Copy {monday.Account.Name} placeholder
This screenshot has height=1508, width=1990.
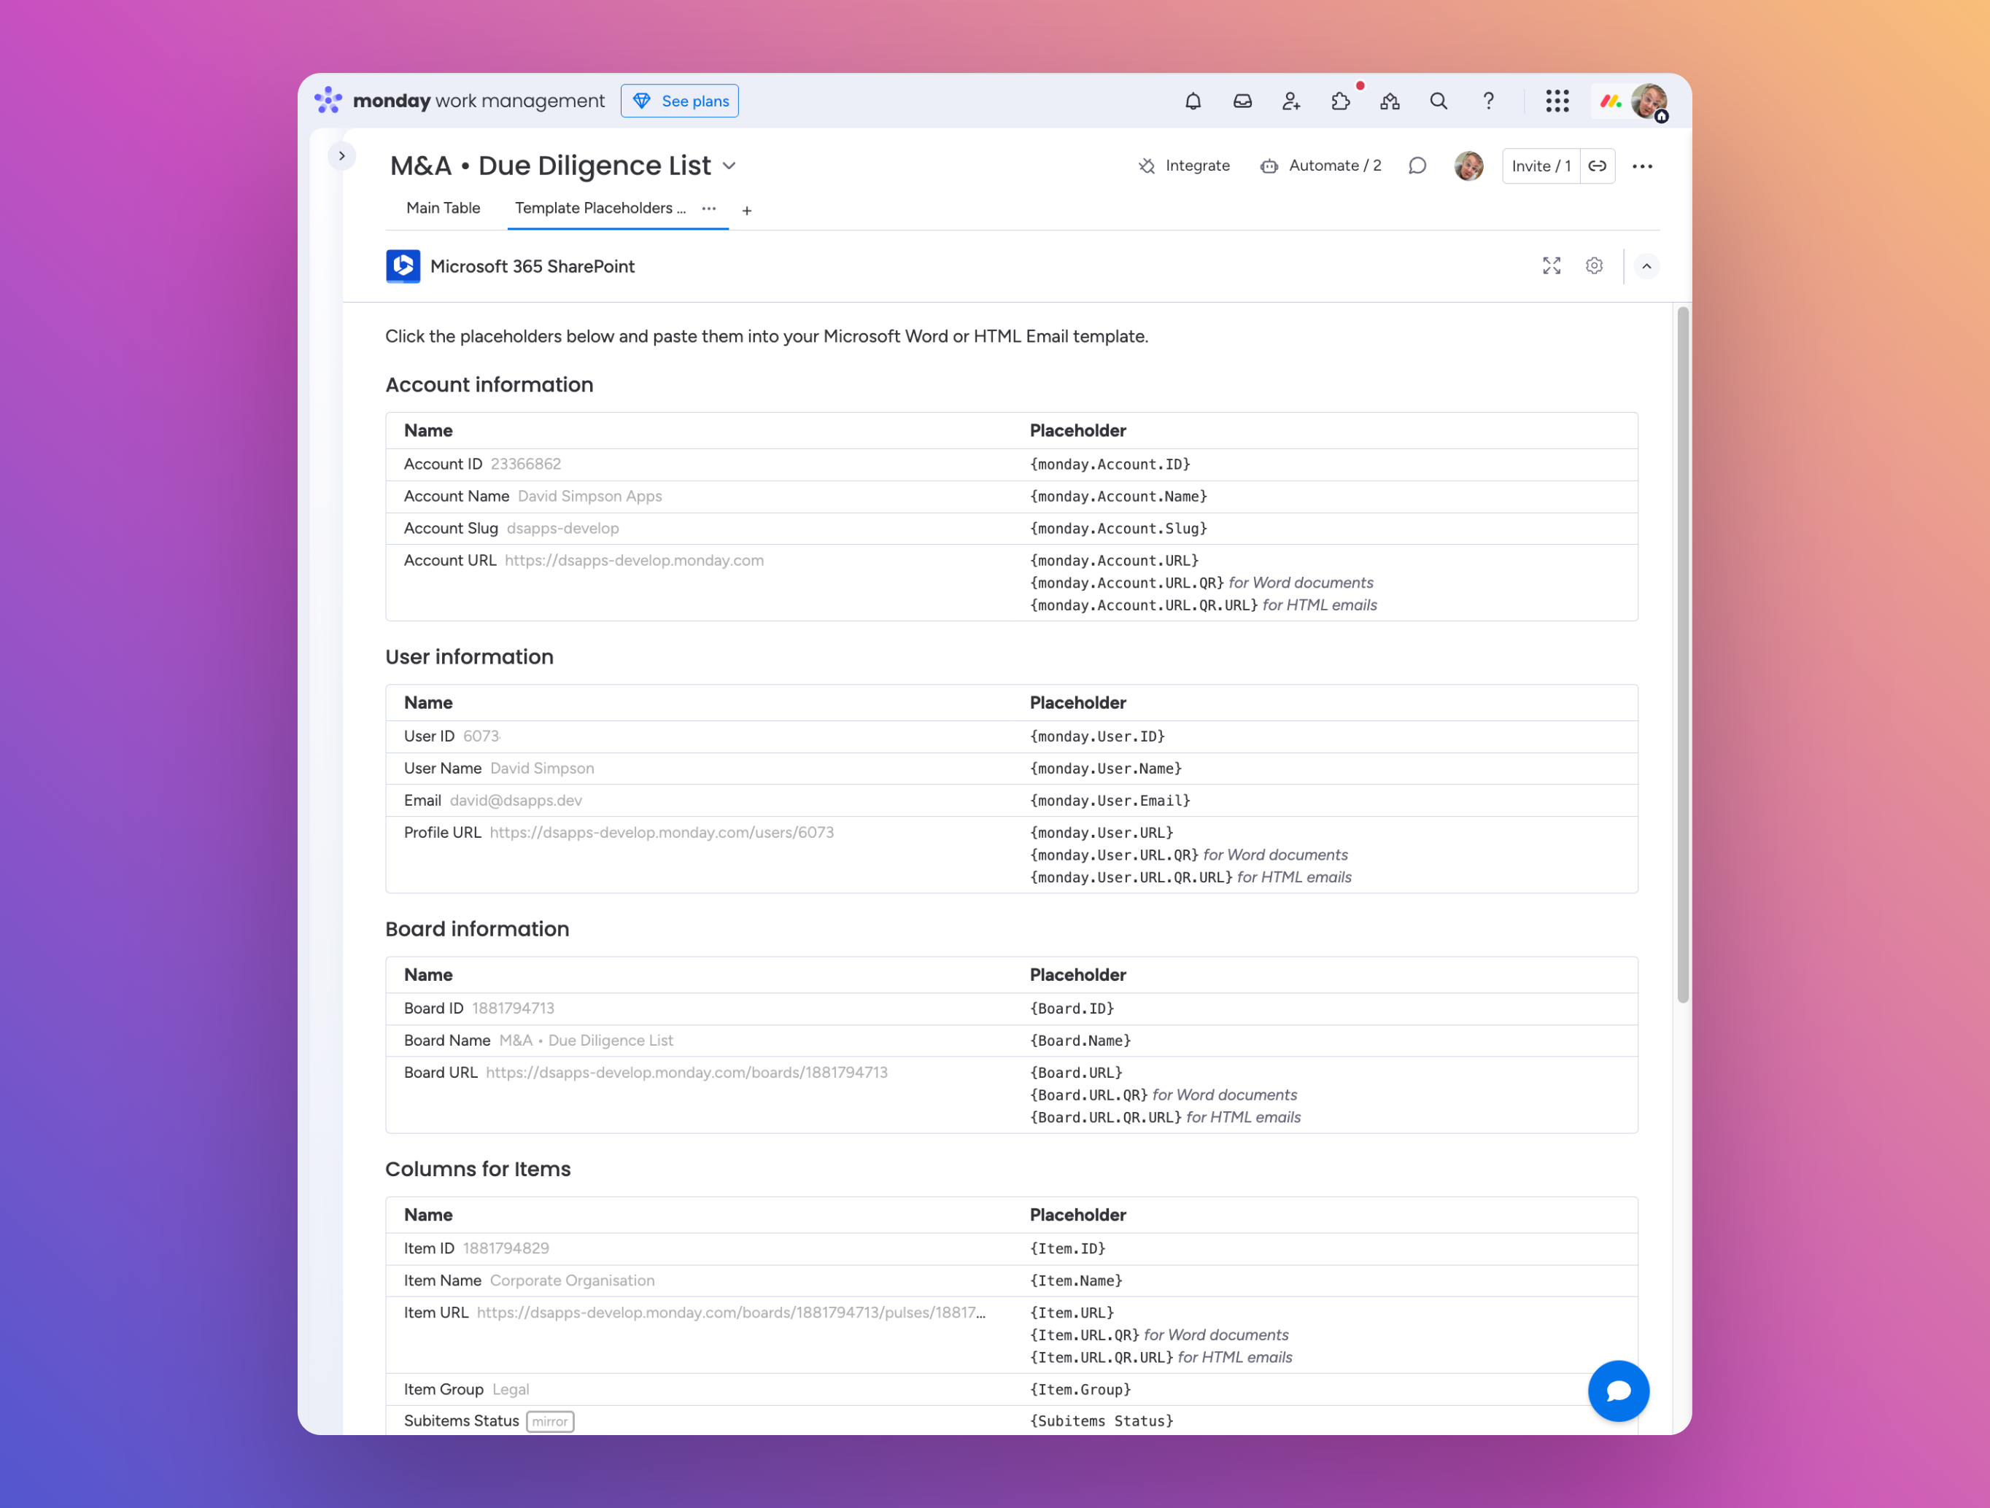[x=1118, y=497]
